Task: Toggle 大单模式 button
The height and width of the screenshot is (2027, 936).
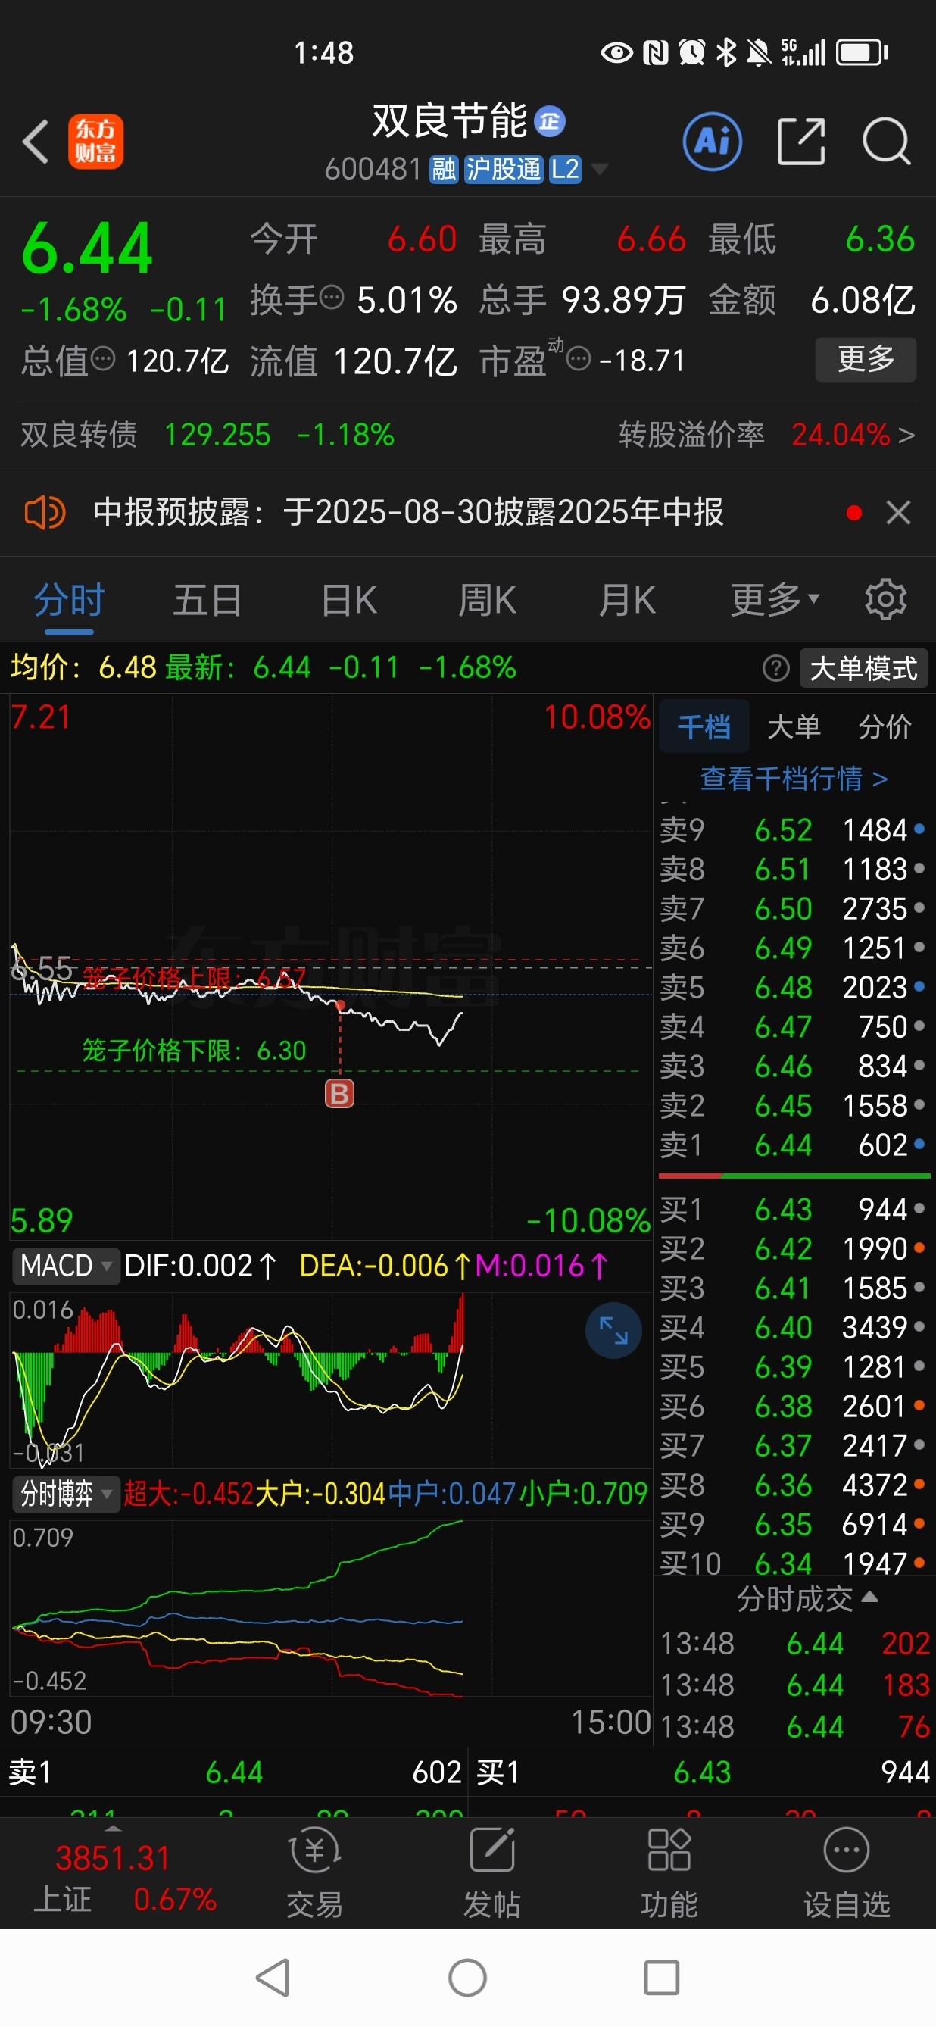Action: (863, 668)
